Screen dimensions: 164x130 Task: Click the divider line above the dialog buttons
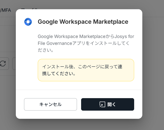coord(79,90)
